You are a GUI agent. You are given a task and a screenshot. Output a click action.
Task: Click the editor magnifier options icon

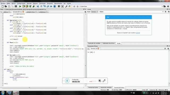tap(85, 12)
